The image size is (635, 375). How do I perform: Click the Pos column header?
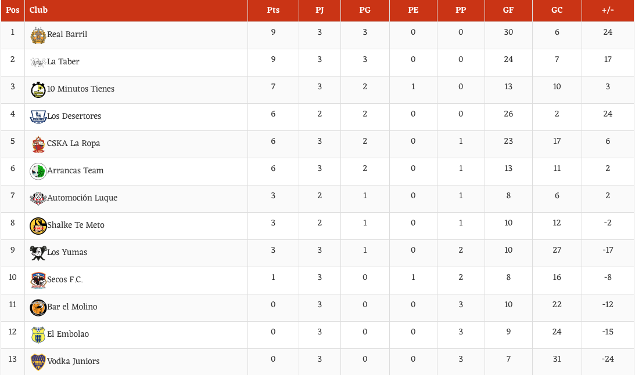pos(13,10)
